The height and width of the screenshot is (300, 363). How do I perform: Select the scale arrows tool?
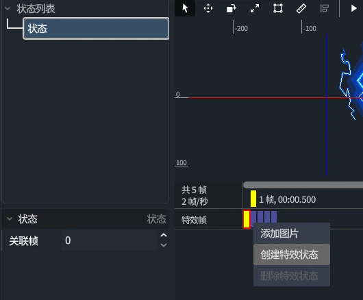click(x=255, y=8)
